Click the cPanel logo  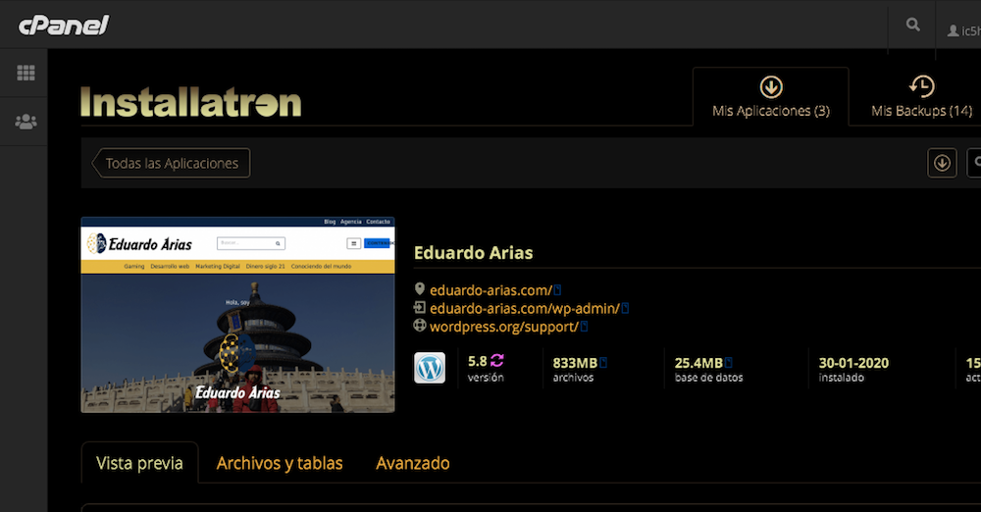[x=63, y=26]
